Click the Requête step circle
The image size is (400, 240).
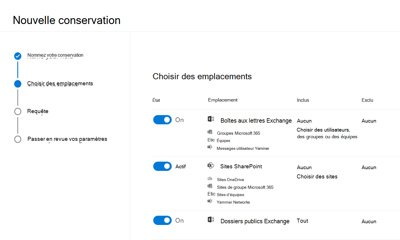18,111
